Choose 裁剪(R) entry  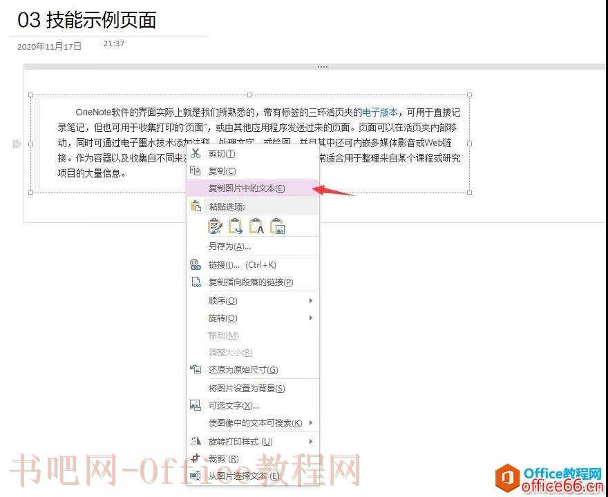252,459
